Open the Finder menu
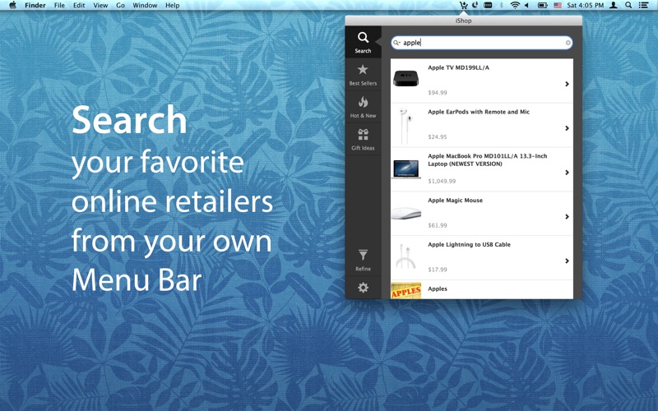 point(35,5)
